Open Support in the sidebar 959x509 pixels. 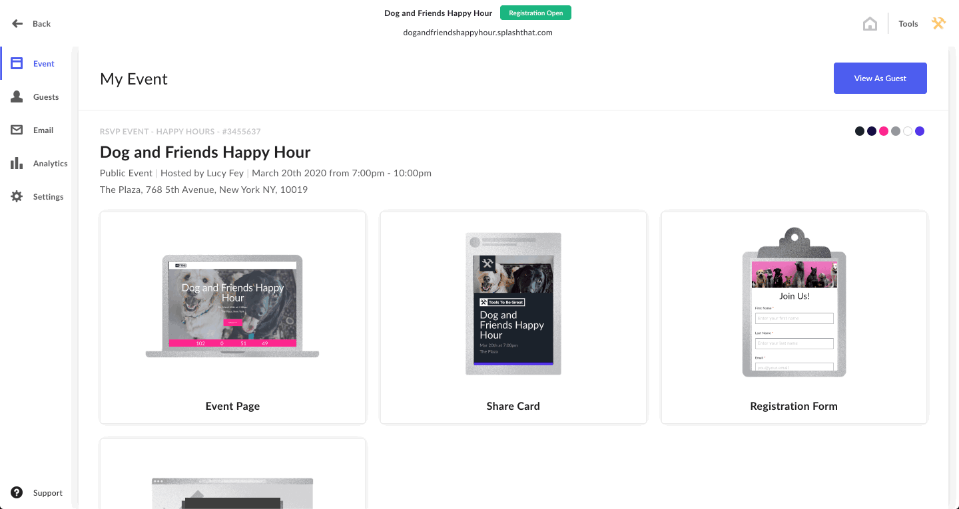pos(48,493)
